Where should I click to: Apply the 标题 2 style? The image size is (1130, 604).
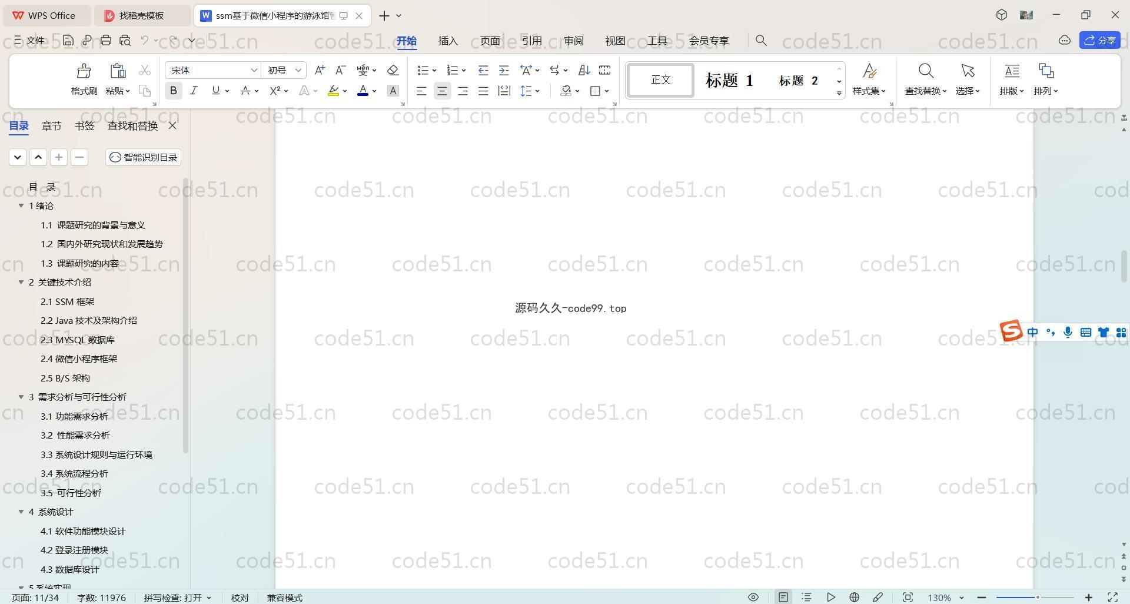799,80
